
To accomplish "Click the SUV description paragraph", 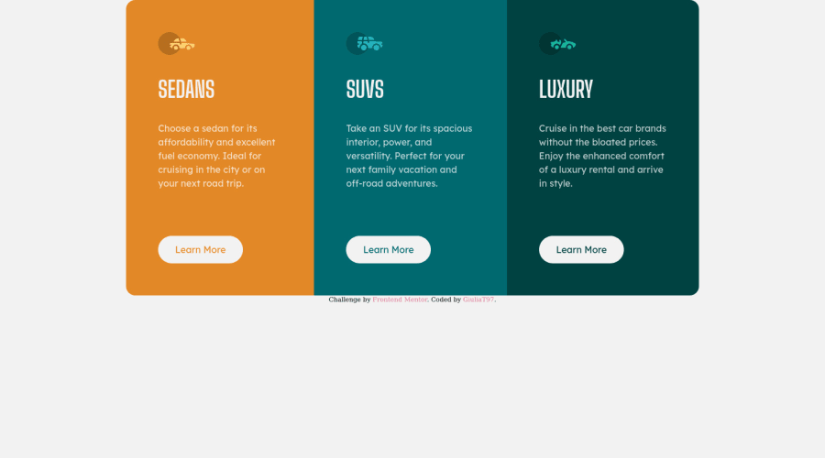I will point(410,156).
